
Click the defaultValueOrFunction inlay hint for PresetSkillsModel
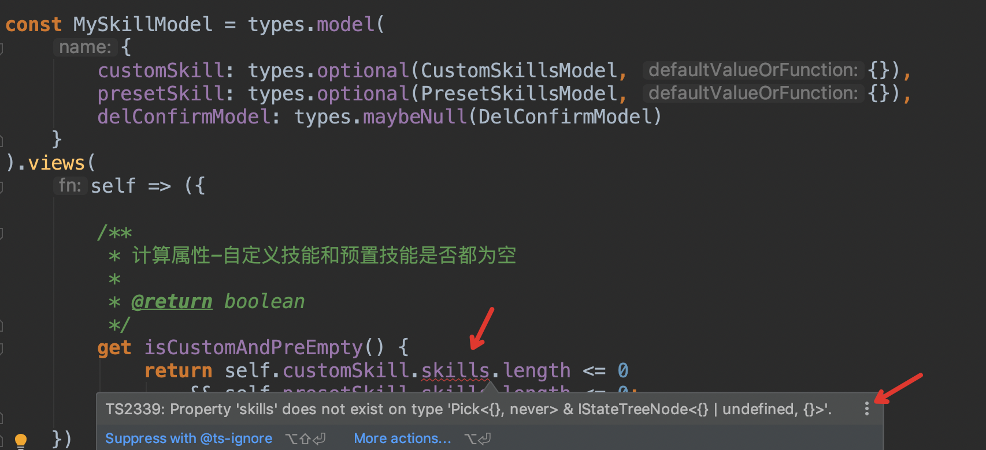[752, 93]
